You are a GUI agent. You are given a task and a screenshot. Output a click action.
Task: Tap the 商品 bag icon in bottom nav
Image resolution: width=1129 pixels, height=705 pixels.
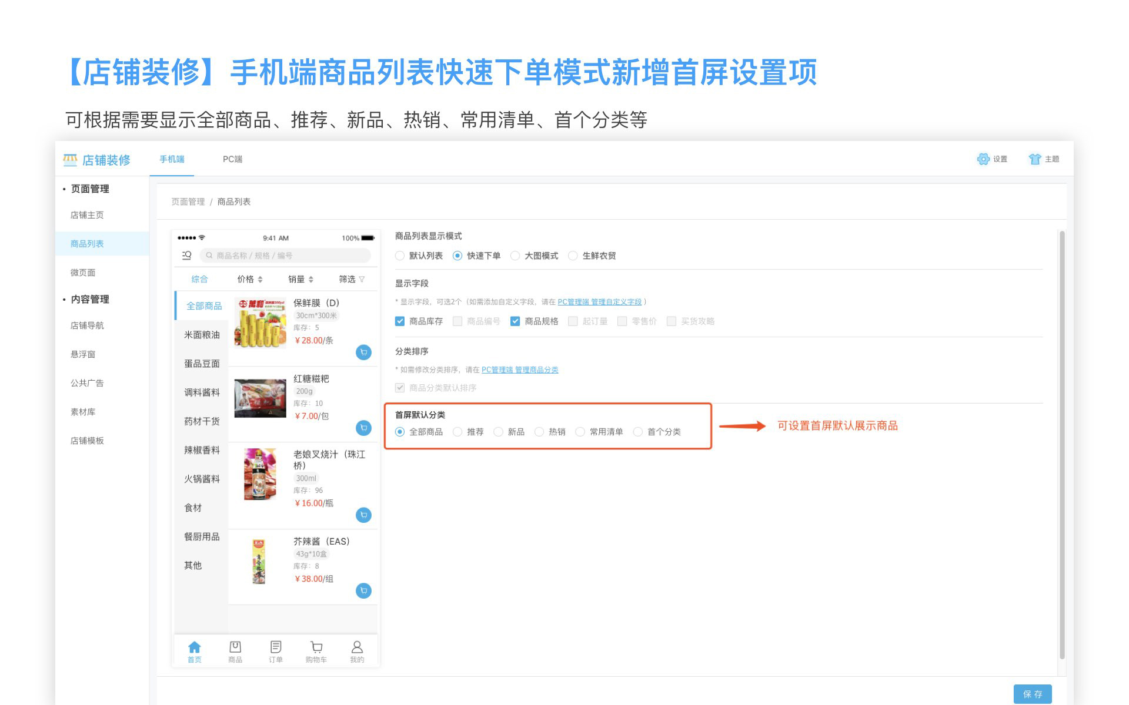(235, 647)
